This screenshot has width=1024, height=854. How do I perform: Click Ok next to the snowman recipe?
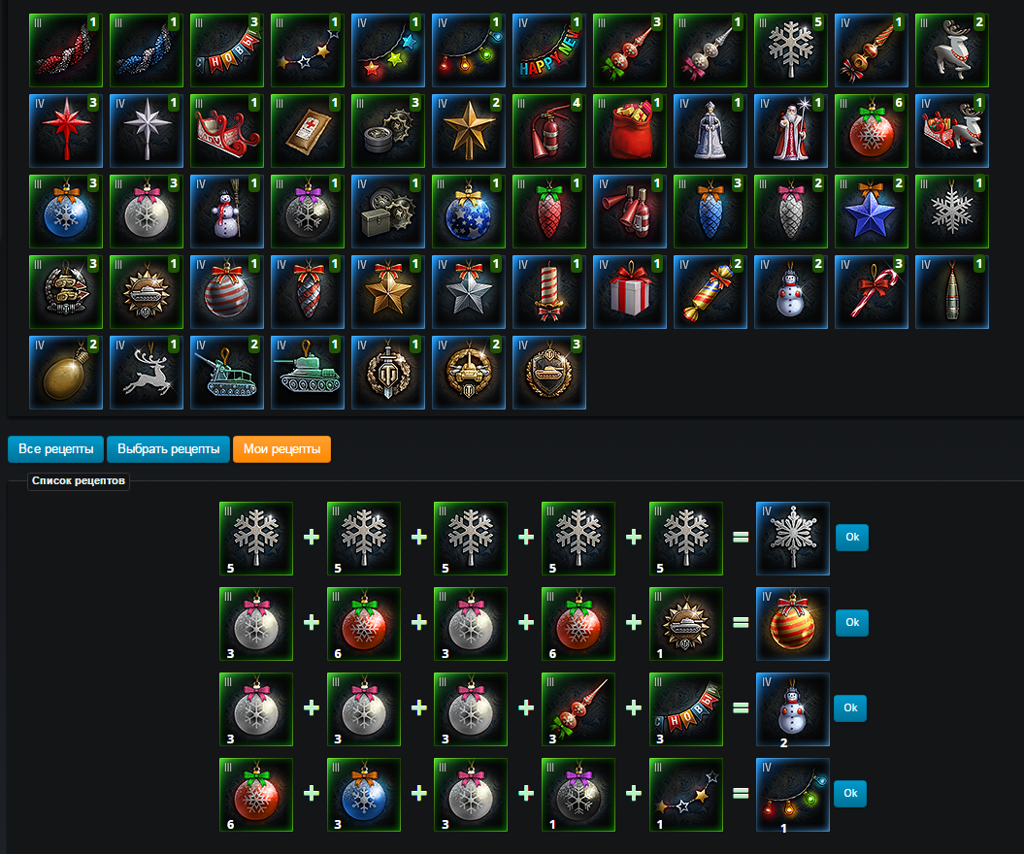coord(850,707)
